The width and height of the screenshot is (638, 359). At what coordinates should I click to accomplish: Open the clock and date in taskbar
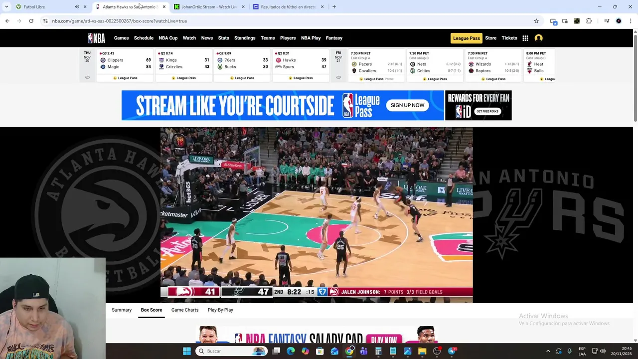click(x=621, y=351)
